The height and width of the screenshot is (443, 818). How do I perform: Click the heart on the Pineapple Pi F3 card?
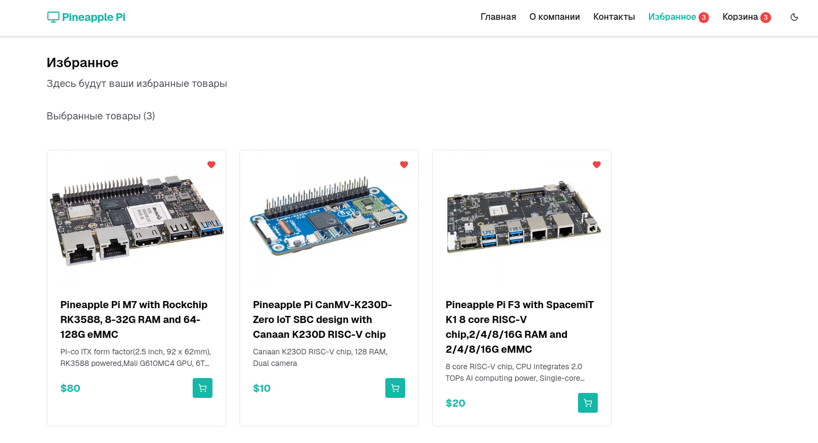tap(597, 165)
